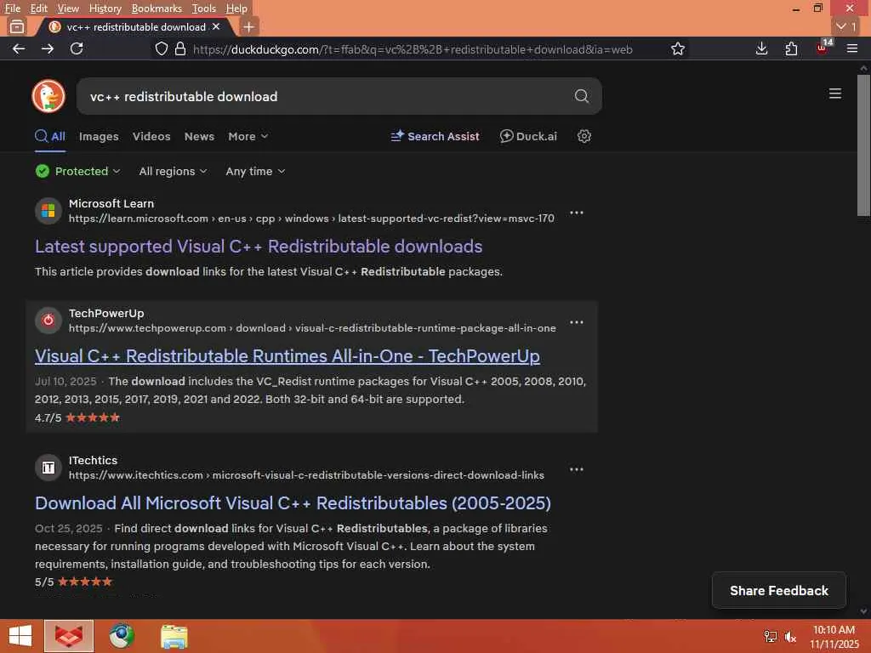Click the learn.microsoft.com result URL
The width and height of the screenshot is (871, 653).
(311, 219)
